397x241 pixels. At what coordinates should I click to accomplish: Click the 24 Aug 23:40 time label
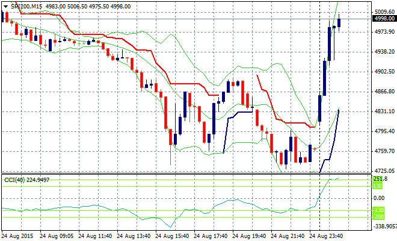coord(326,236)
